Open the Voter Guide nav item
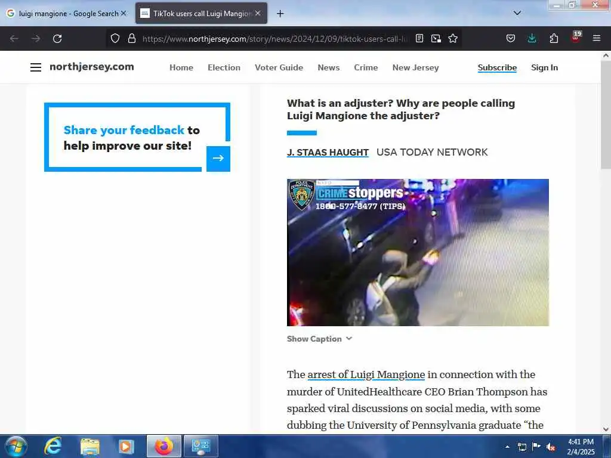Viewport: 611px width, 458px height. tap(279, 67)
